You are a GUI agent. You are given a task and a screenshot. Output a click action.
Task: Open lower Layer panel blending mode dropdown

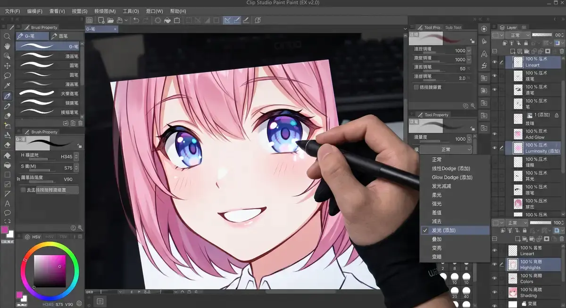[x=517, y=223]
